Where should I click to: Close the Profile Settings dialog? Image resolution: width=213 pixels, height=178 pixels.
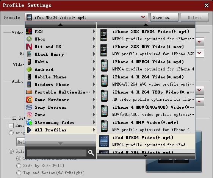pos(207,5)
